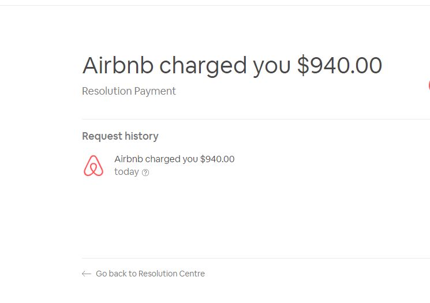Click the divider line above Request history
The image size is (430, 303).
pyautogui.click(x=256, y=119)
